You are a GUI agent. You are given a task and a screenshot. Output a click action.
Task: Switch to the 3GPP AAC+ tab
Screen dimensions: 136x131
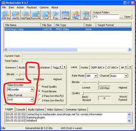click(98, 68)
